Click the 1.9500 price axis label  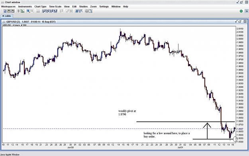[x=240, y=73]
